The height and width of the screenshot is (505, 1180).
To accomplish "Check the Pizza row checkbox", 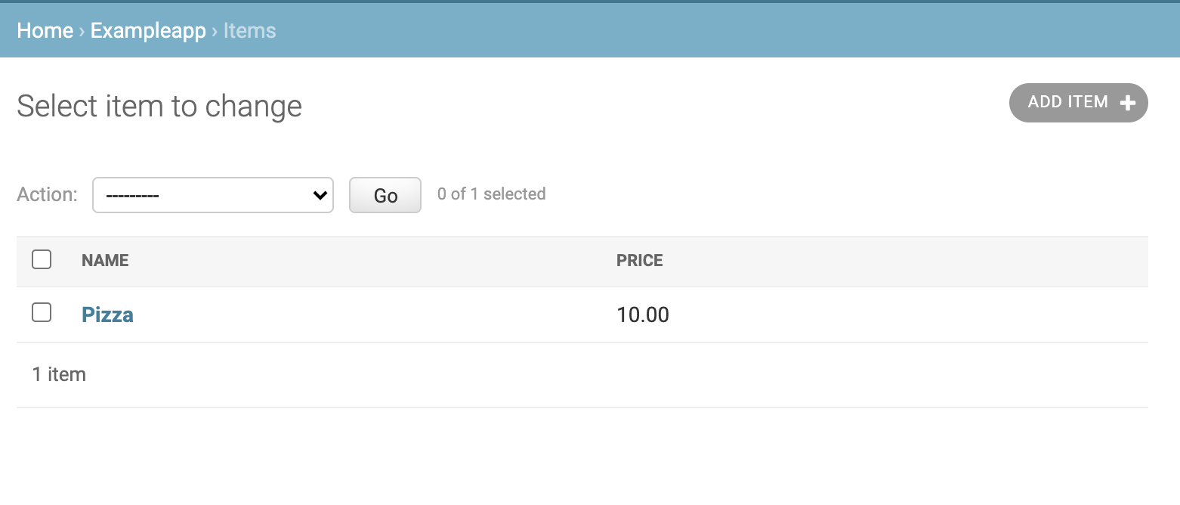I will 42,312.
